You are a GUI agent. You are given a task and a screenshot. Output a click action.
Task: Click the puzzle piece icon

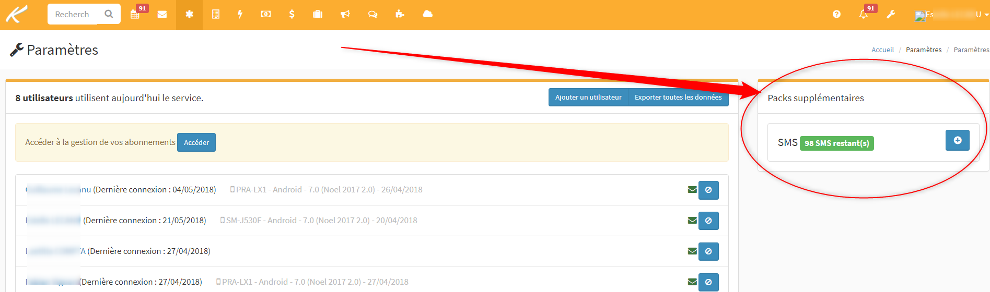pyautogui.click(x=400, y=14)
